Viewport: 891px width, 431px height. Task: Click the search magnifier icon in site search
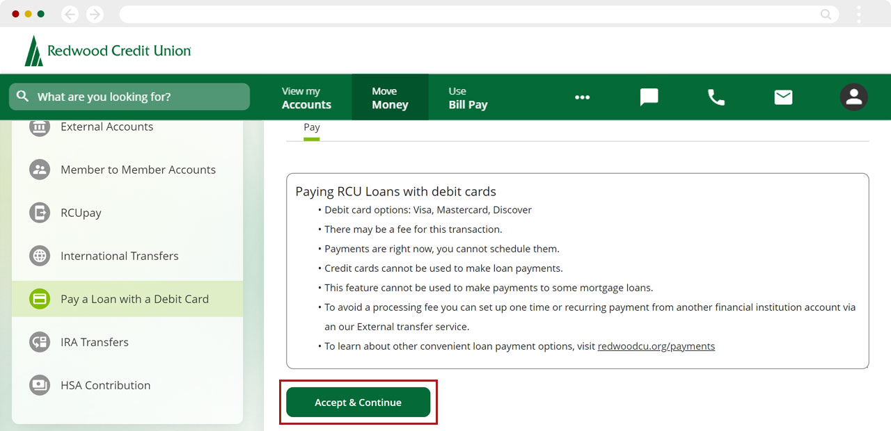pyautogui.click(x=23, y=97)
